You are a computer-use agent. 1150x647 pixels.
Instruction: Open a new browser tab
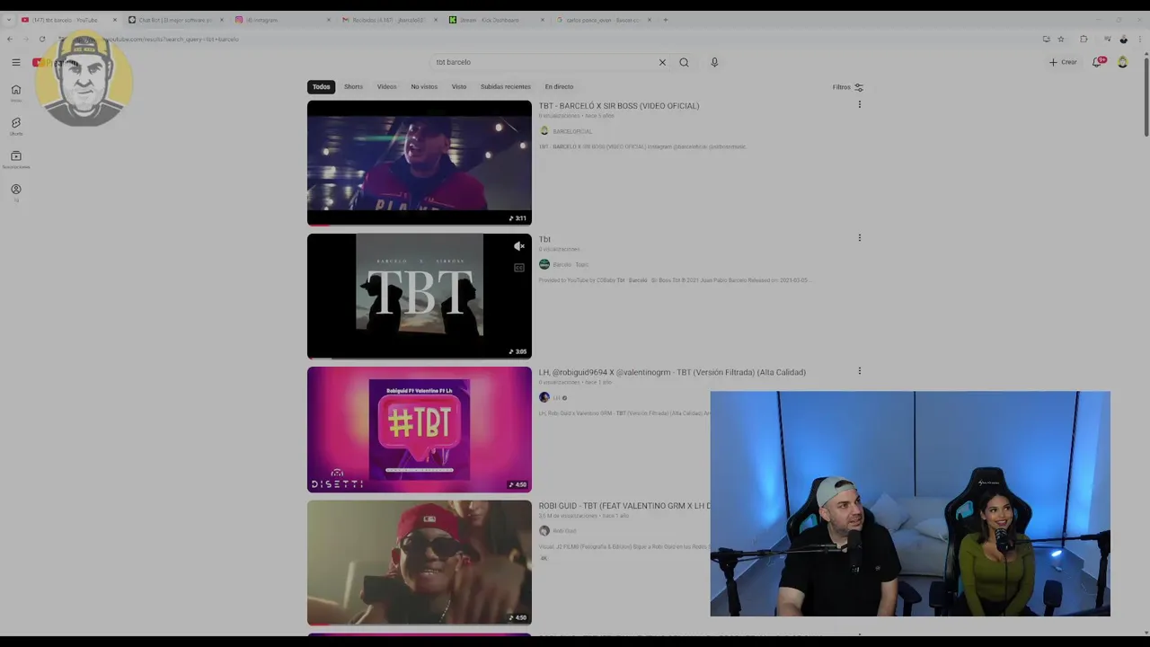pyautogui.click(x=666, y=20)
